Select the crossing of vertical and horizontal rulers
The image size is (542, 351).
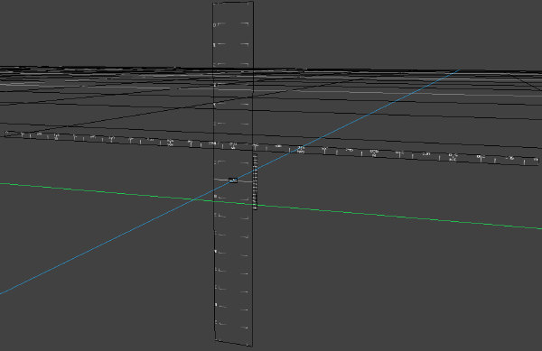click(234, 145)
